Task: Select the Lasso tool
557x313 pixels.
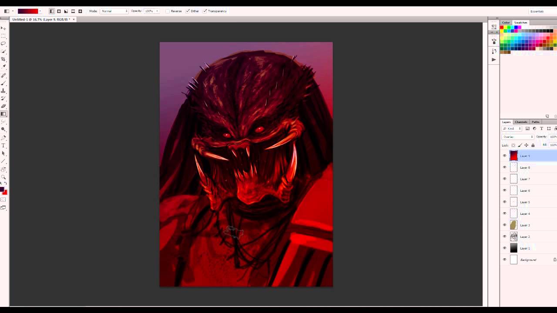Action: click(3, 43)
